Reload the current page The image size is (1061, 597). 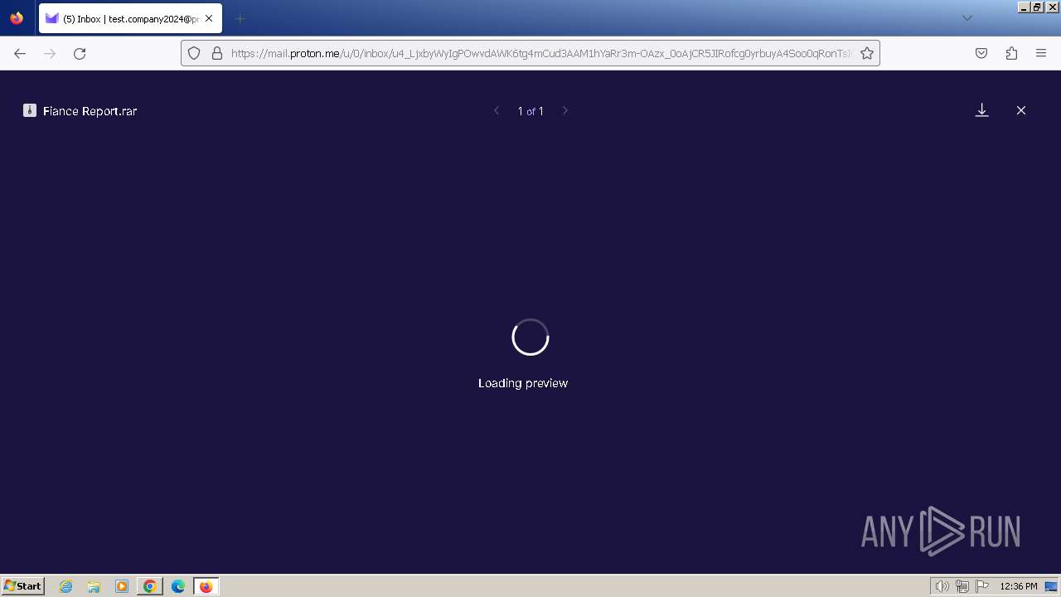tap(80, 53)
